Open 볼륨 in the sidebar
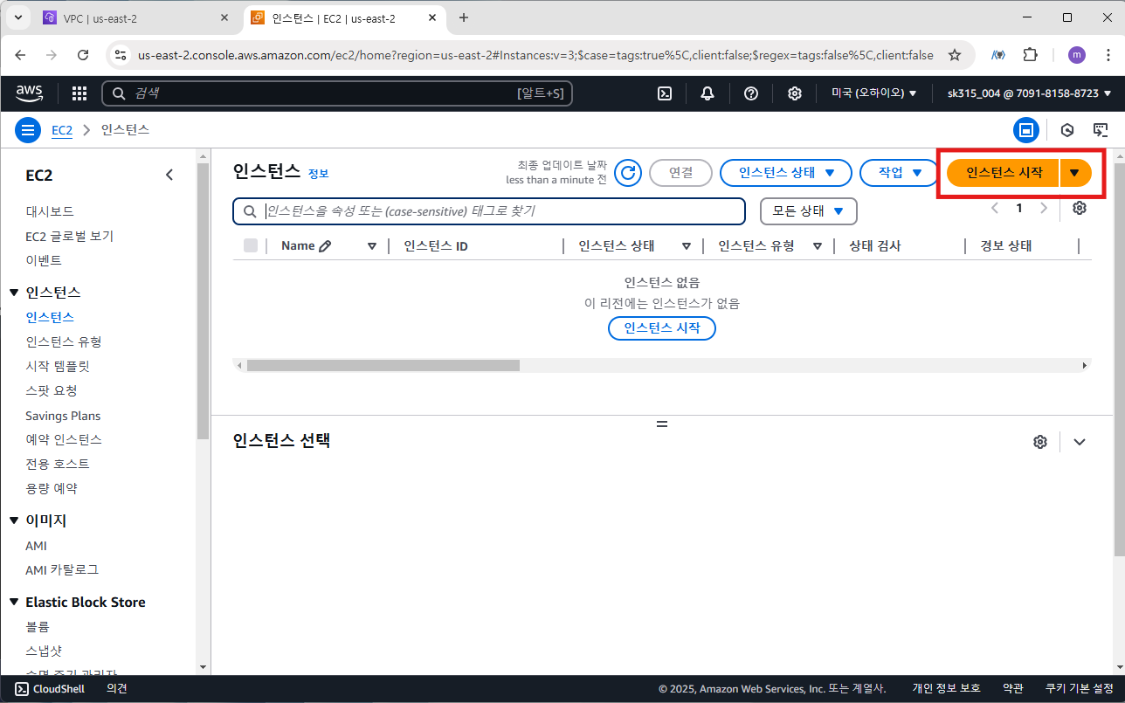Screen dimensions: 1125x703 [x=38, y=626]
